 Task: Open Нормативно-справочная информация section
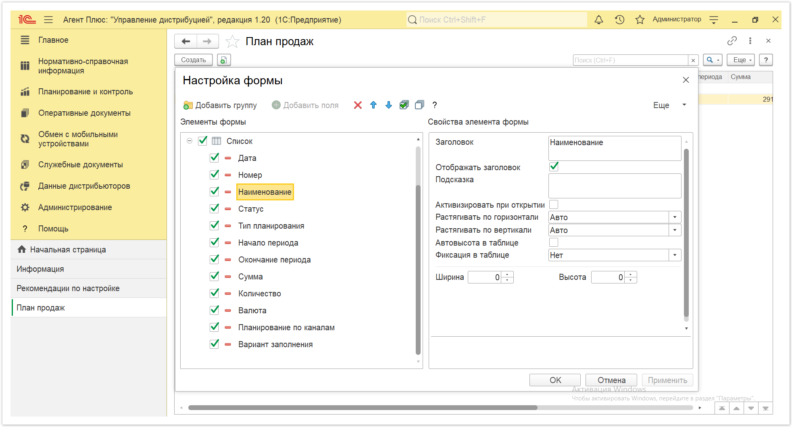(x=83, y=66)
